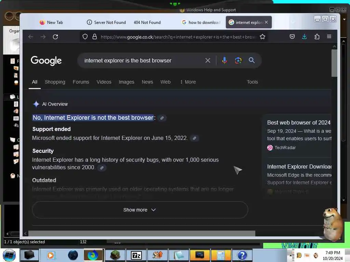Bookmark this page with the star icon

pos(262,37)
